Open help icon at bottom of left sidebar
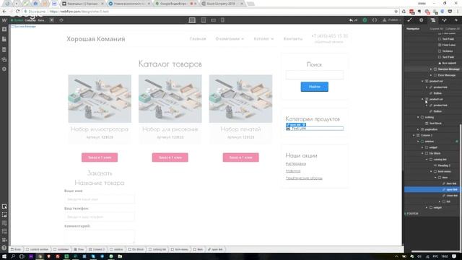This screenshot has width=462, height=260. point(4,248)
